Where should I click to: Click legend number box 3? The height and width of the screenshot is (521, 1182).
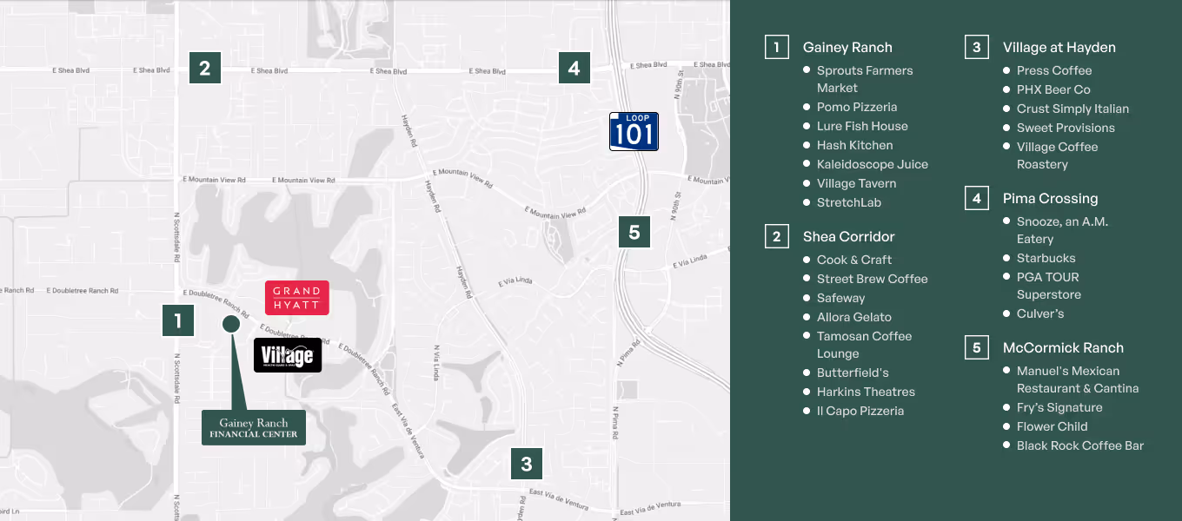point(977,47)
